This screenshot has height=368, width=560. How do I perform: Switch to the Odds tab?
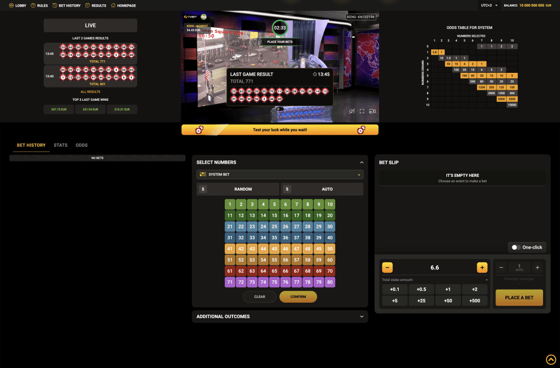[81, 145]
